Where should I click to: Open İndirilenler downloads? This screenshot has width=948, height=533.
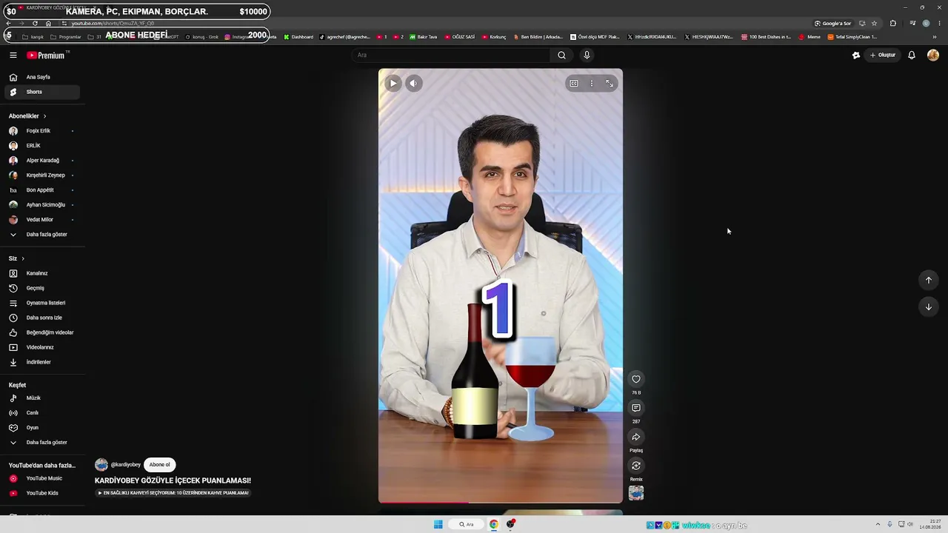(x=41, y=362)
